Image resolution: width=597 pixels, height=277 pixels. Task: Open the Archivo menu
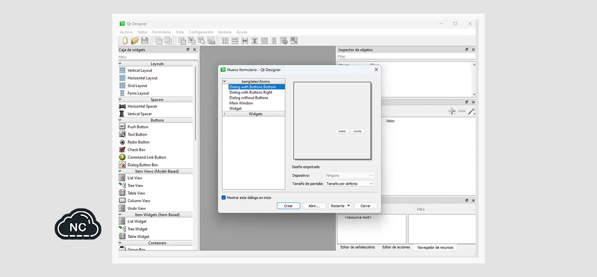[x=126, y=32]
